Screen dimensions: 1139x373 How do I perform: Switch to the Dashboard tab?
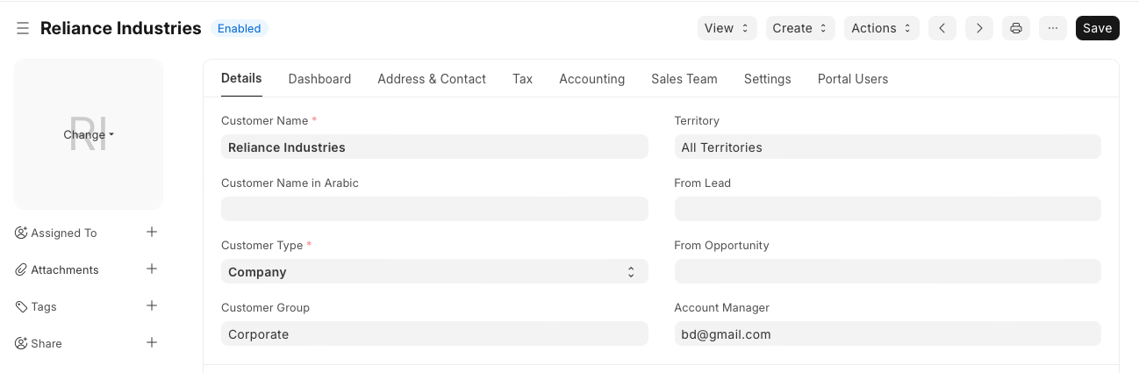pyautogui.click(x=319, y=79)
